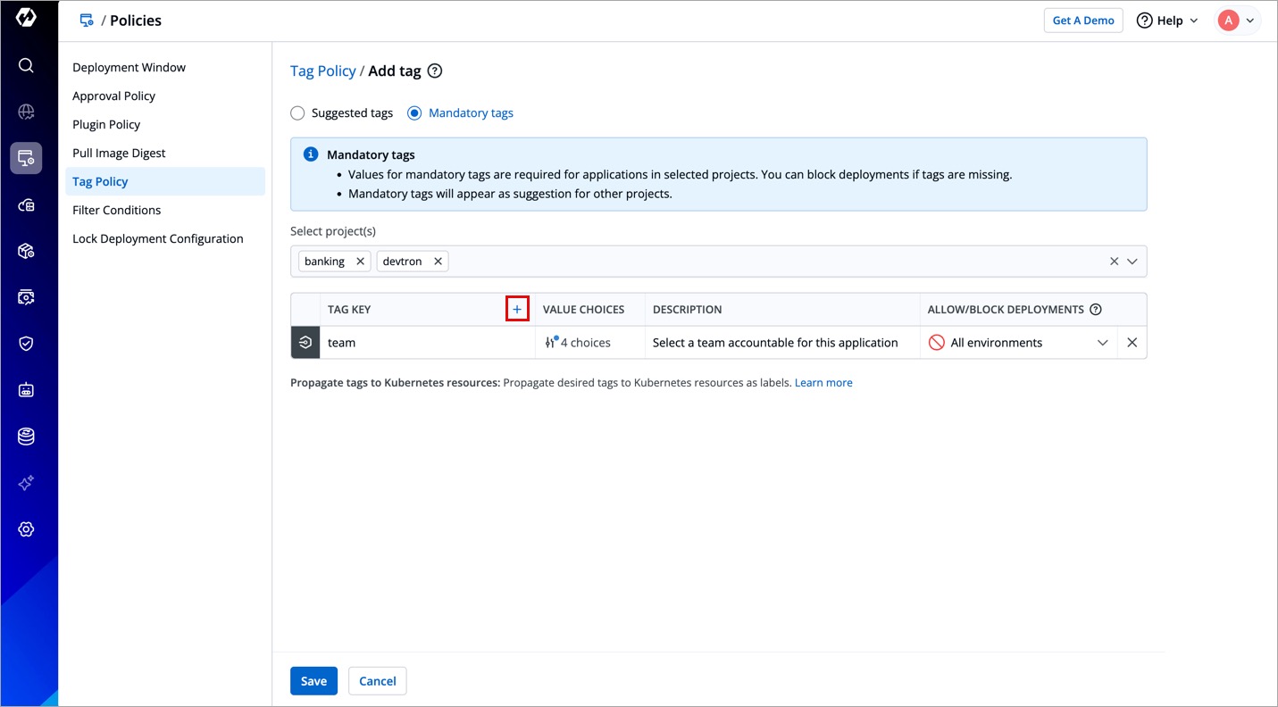
Task: Remove the team tag row
Action: tap(1132, 343)
